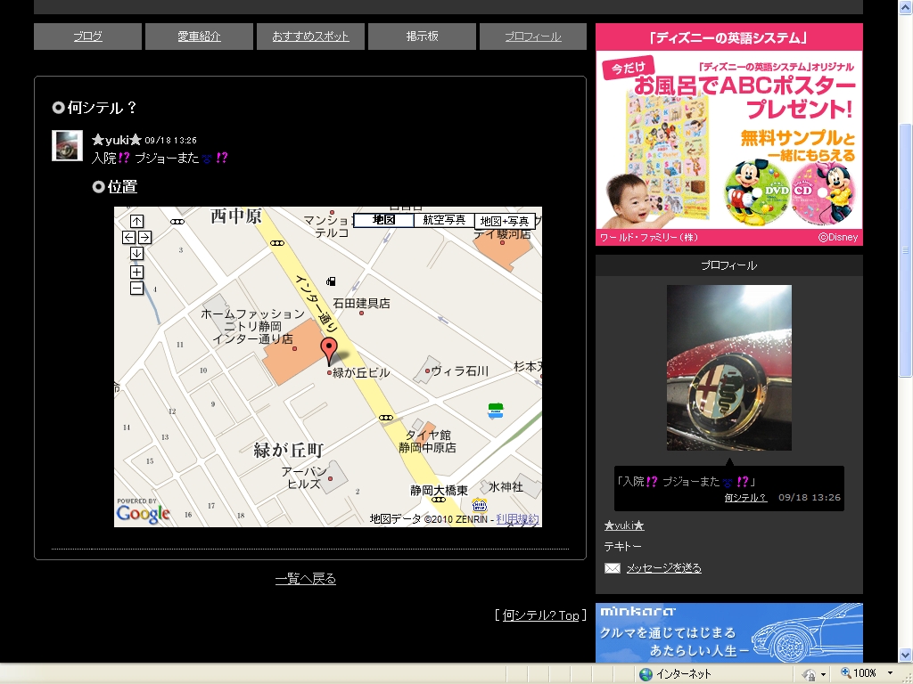Click the internet zone globe icon in the status bar
Viewport: 913px width, 684px height.
(646, 674)
